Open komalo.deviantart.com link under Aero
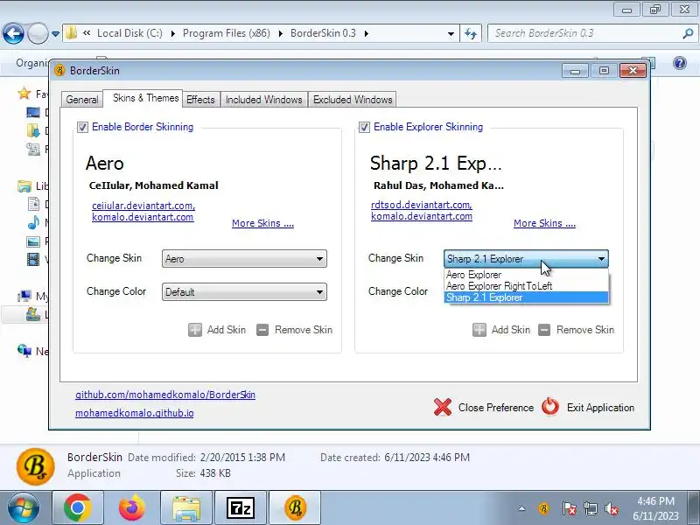 point(143,217)
